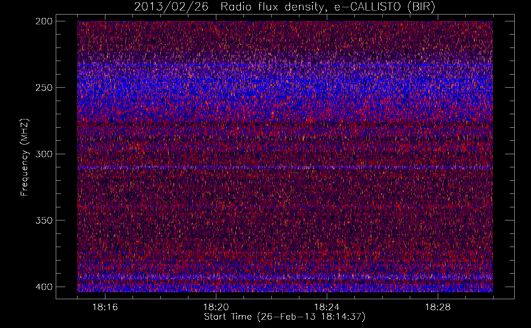Click the 18:16 time tick label
The image size is (531, 328).
coord(105,307)
